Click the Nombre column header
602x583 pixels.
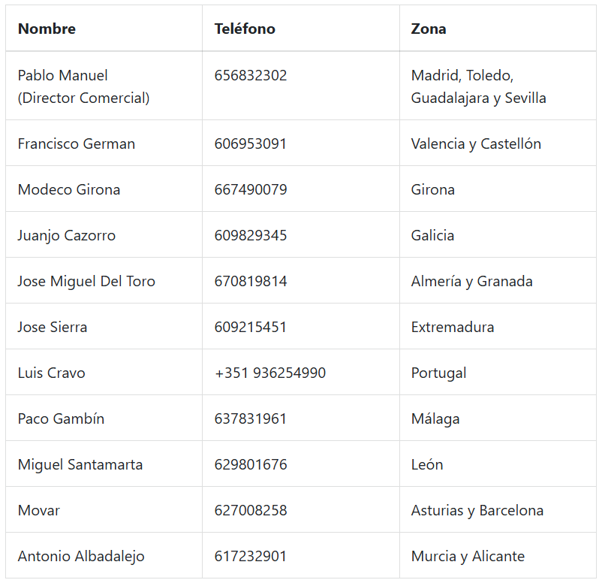47,29
